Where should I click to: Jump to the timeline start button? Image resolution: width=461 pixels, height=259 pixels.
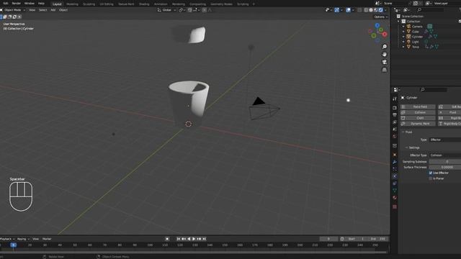178,239
